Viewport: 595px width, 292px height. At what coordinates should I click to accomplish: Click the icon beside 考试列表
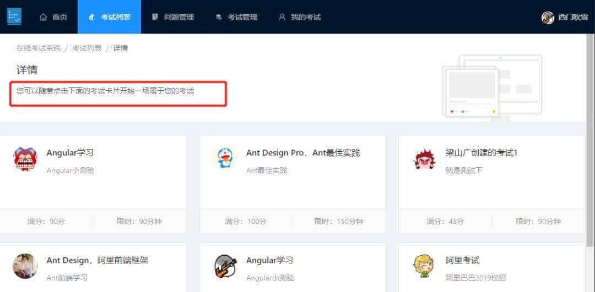pyautogui.click(x=91, y=17)
